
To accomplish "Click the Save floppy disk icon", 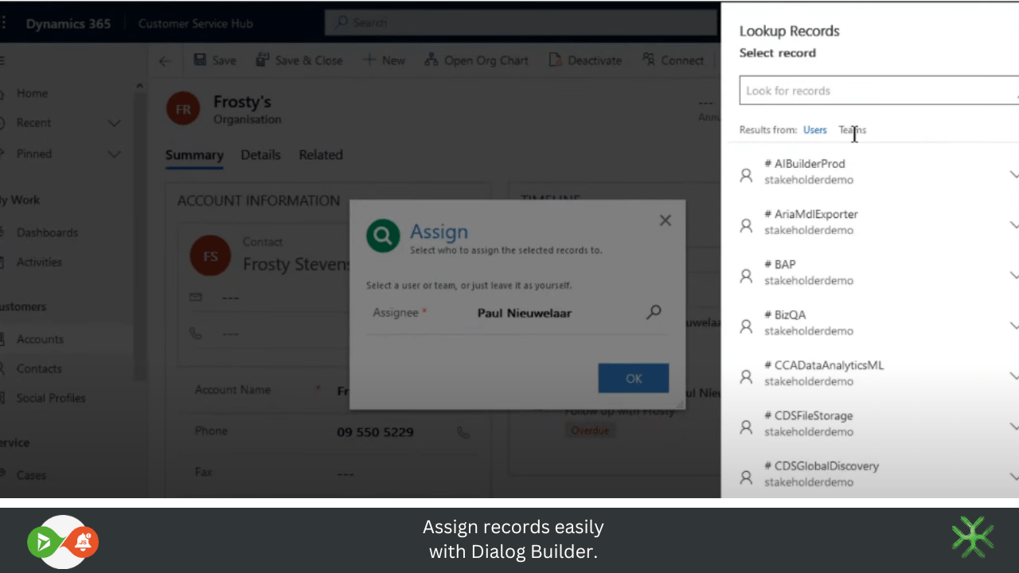I will [x=200, y=60].
